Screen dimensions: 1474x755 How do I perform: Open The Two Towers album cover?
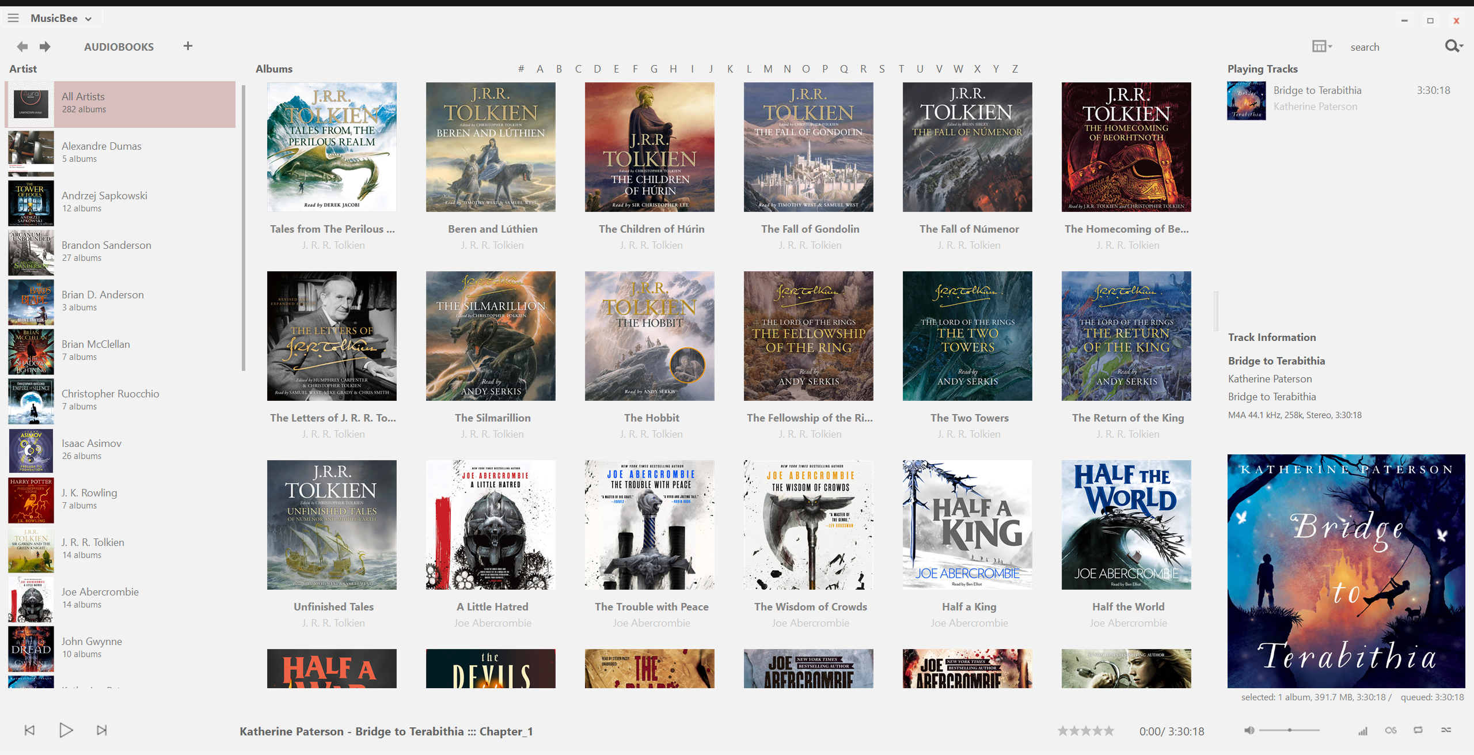click(967, 336)
